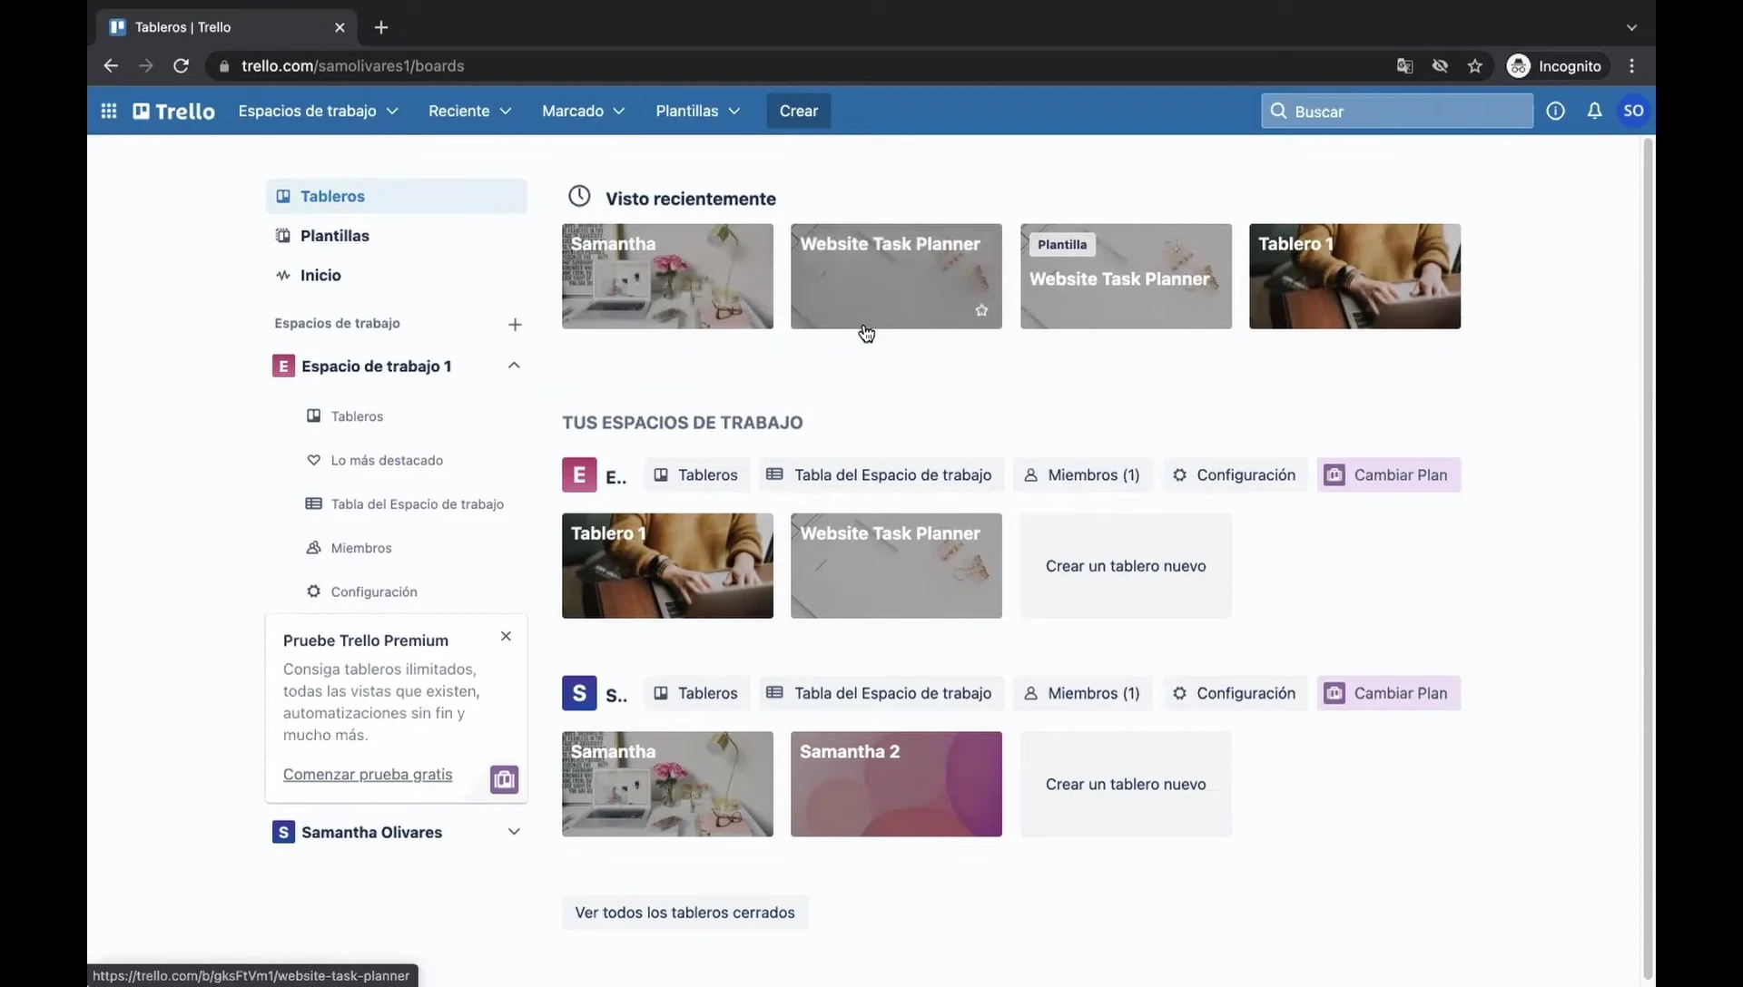Click Comenzar prueba gratis link
This screenshot has width=1743, height=987.
coord(368,774)
